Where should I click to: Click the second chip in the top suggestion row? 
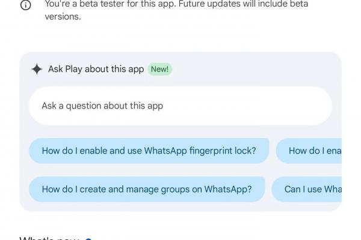(x=309, y=151)
